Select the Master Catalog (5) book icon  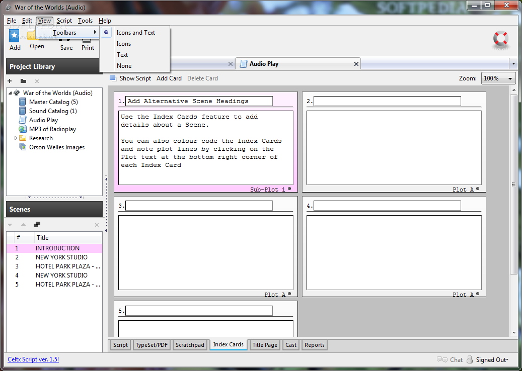[x=22, y=102]
